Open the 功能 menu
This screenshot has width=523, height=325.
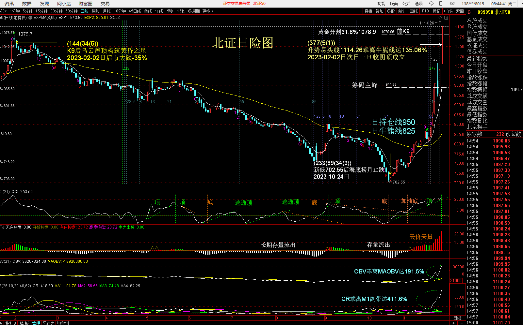(x=382, y=4)
